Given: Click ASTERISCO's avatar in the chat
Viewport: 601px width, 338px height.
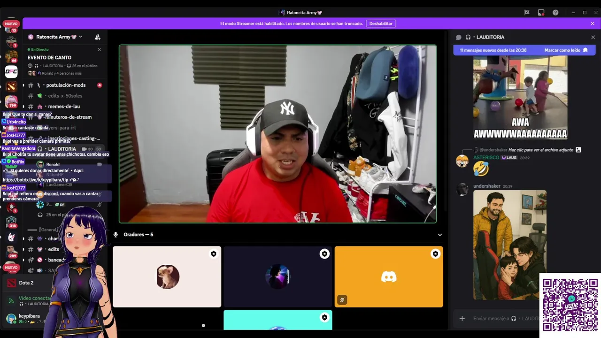Looking at the screenshot, I should click(x=462, y=161).
